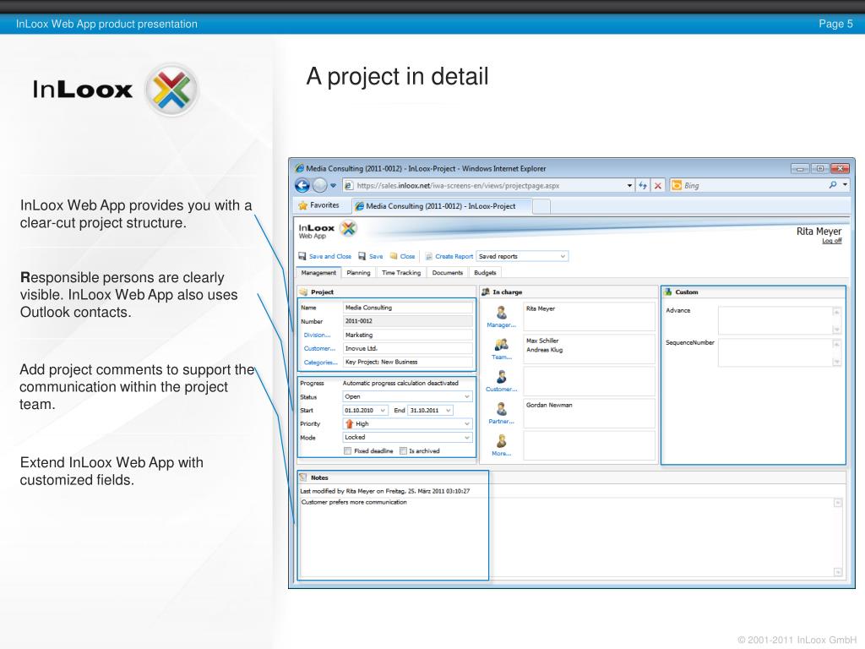Click the Close toolbar button
Screen dimensions: 865x649
pos(402,256)
